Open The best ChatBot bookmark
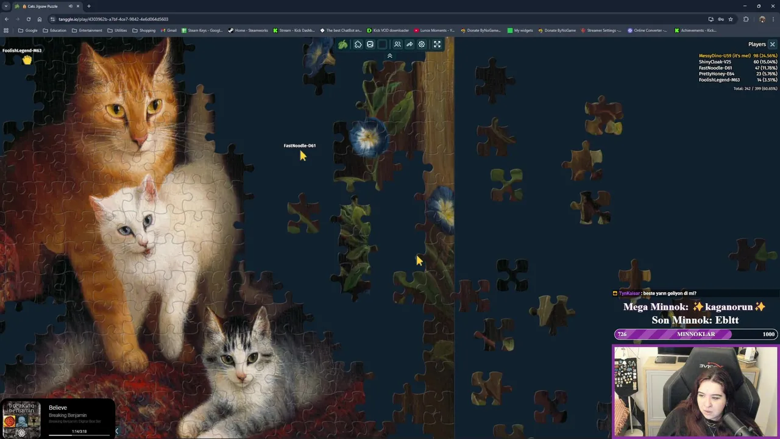The image size is (780, 439). pyautogui.click(x=341, y=30)
